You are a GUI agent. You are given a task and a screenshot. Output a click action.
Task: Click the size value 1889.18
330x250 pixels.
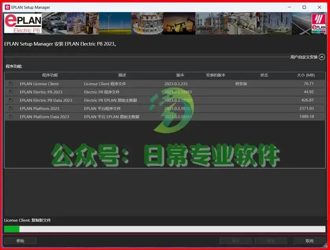(306, 116)
